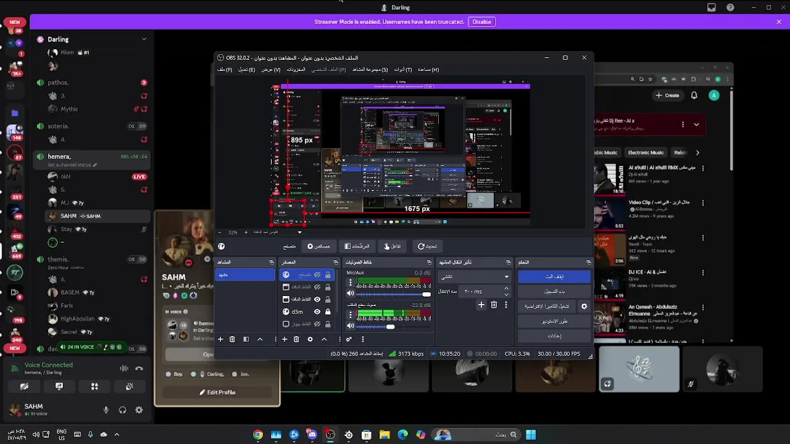Share your screen in Discord voice panel
The height and width of the screenshot is (444, 790).
click(x=59, y=386)
